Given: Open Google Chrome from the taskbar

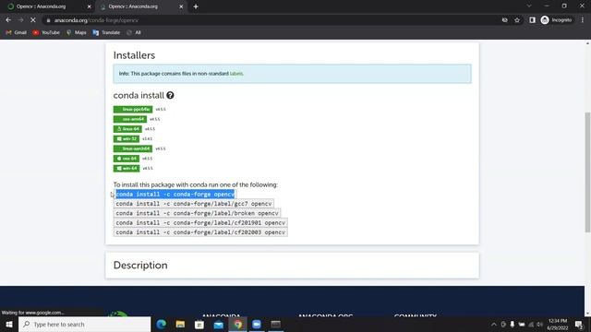Looking at the screenshot, I should click(238, 324).
